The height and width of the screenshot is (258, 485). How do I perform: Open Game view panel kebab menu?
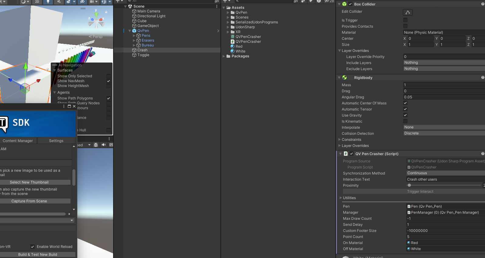tap(109, 139)
